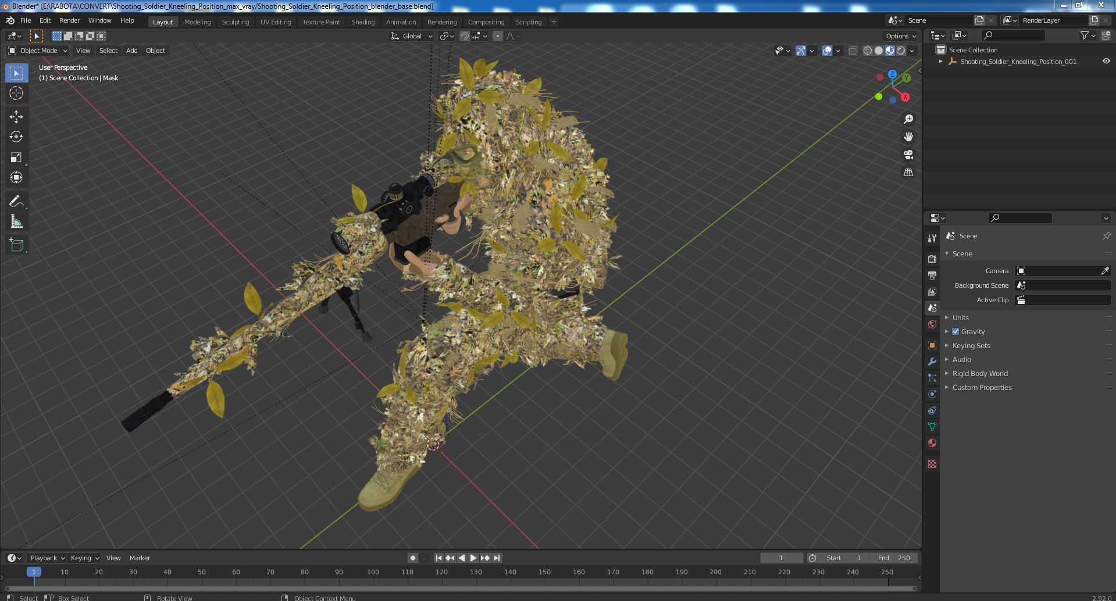This screenshot has height=601, width=1116.
Task: Toggle proportional editing button
Action: 498,36
